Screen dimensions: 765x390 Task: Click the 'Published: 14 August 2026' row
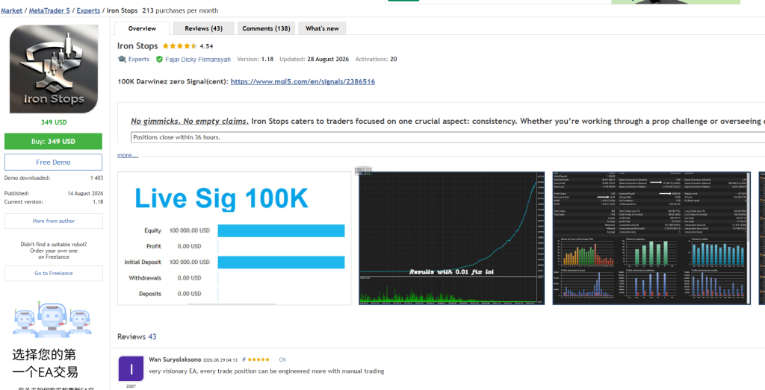pyautogui.click(x=54, y=193)
